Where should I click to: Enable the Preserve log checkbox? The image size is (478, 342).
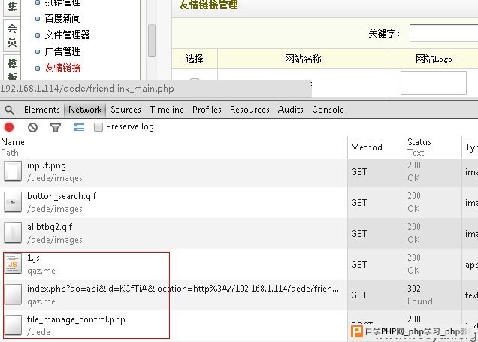[x=98, y=127]
